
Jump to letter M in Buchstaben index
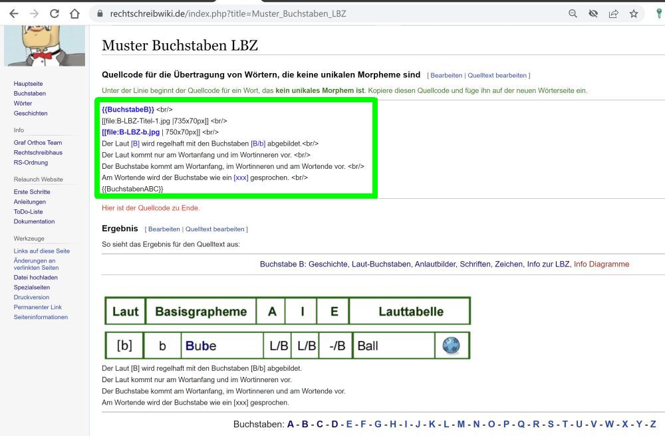pos(460,424)
